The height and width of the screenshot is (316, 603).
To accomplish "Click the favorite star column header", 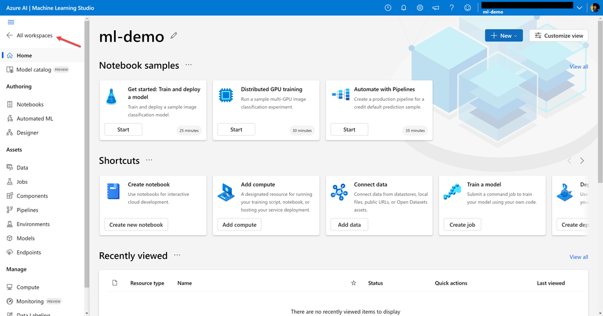I will coord(354,283).
